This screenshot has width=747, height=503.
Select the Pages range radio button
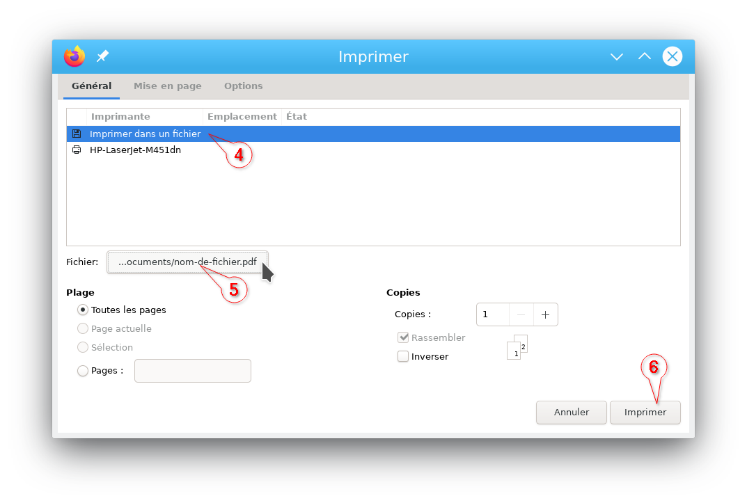click(x=83, y=371)
